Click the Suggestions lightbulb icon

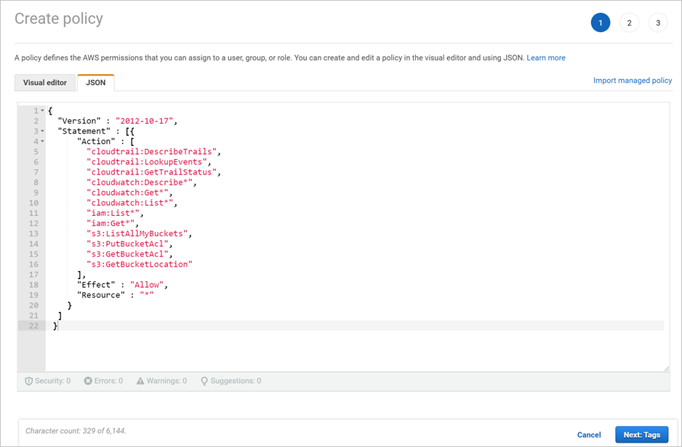(x=204, y=380)
